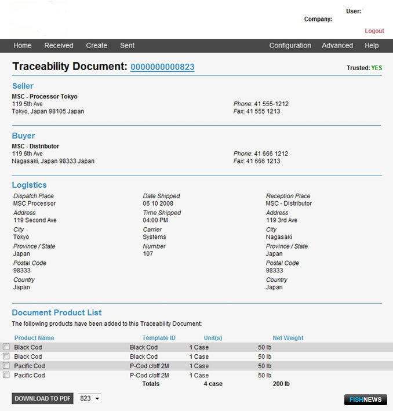
Task: Tick the checkbox of the second Black Cod row
Action: click(x=6, y=356)
